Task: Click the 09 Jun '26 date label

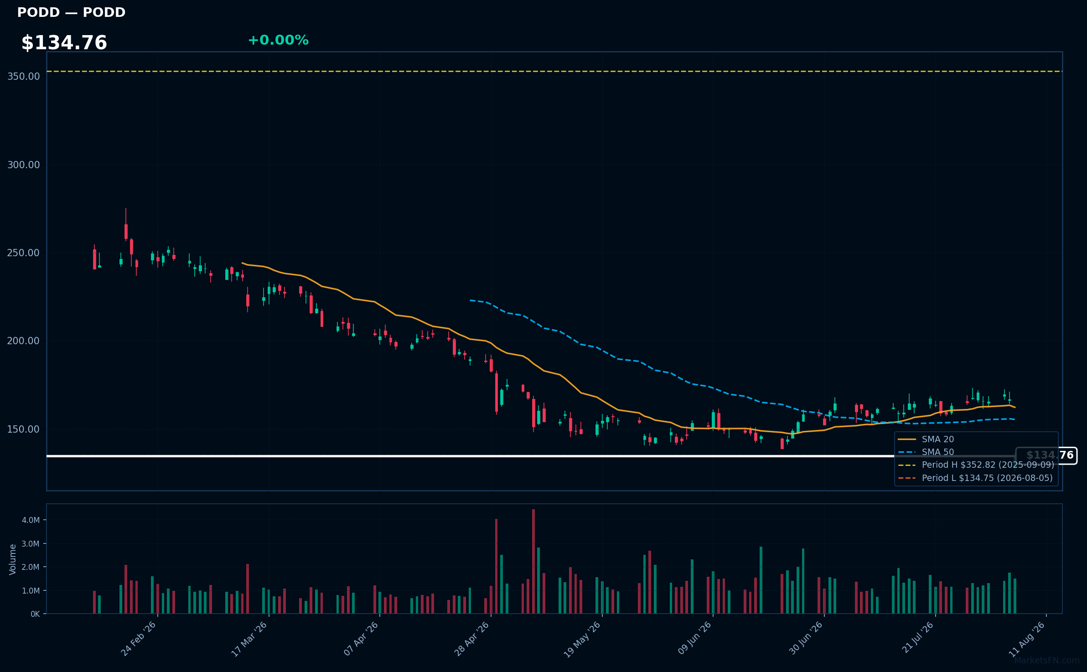Action: point(694,638)
